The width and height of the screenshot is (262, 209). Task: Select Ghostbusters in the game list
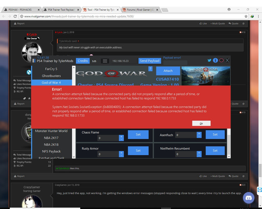coord(51,76)
